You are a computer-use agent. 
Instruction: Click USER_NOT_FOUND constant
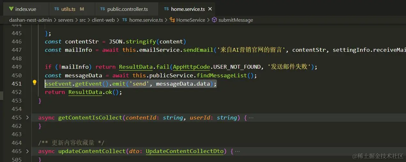click(237, 67)
